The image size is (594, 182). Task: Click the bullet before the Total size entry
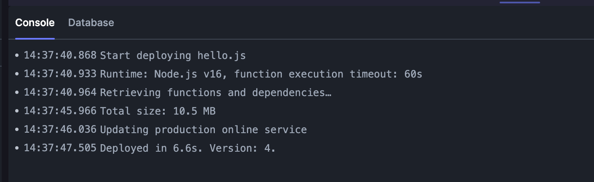coord(17,111)
